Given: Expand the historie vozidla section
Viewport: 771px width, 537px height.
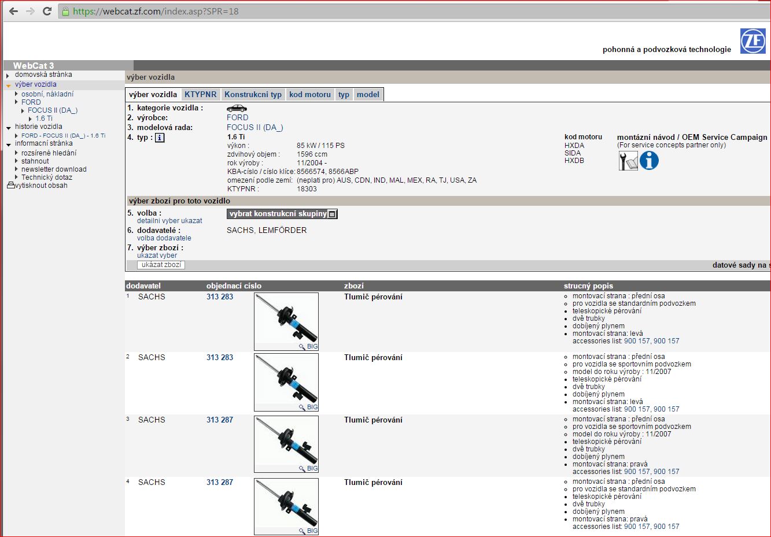Looking at the screenshot, I should (x=8, y=127).
